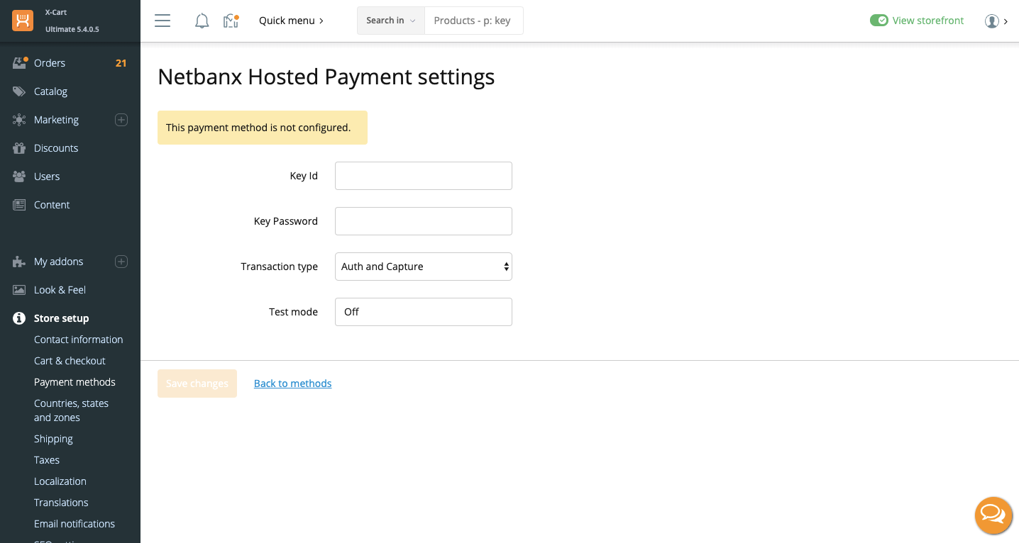The height and width of the screenshot is (543, 1019).
Task: Go to Taxes settings
Action: [x=47, y=460]
